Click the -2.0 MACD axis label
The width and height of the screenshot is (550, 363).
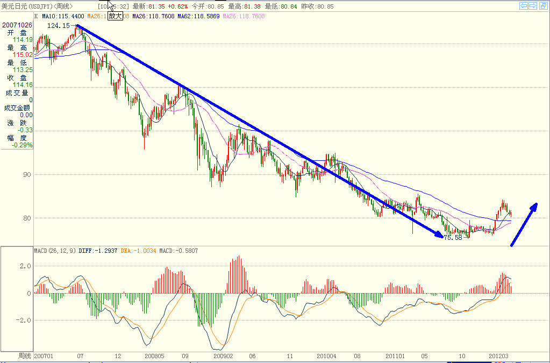click(23, 320)
